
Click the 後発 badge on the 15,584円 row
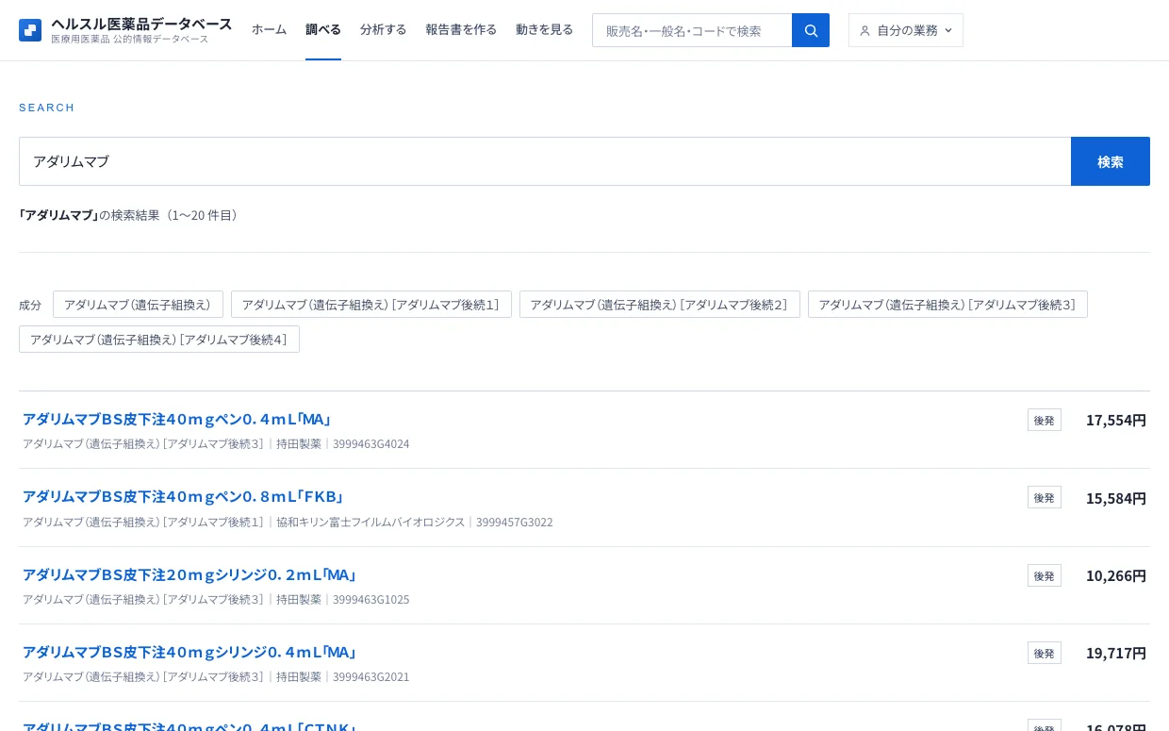(1045, 497)
